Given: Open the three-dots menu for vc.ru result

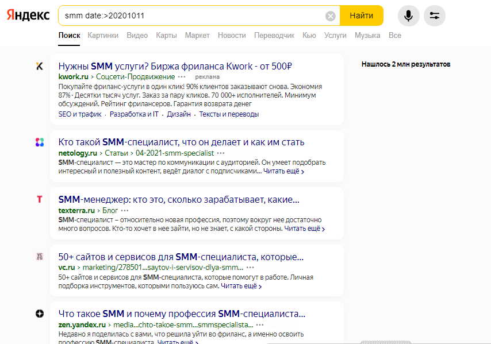Looking at the screenshot, I should (x=250, y=268).
